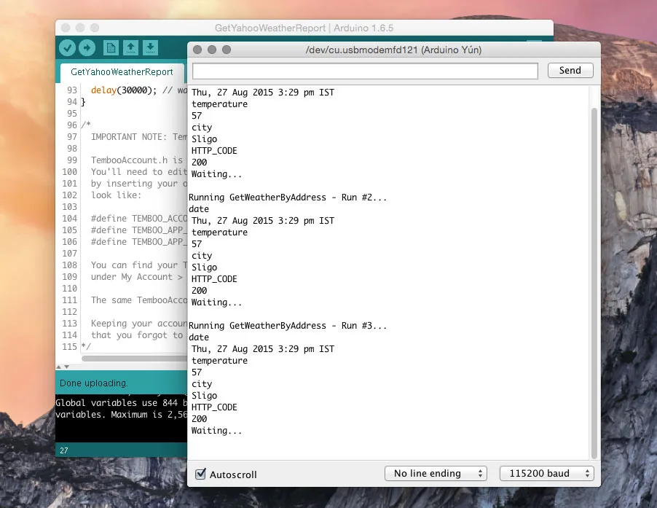This screenshot has width=657, height=508.
Task: Save the sketch with down-arrow icon
Action: click(x=149, y=48)
